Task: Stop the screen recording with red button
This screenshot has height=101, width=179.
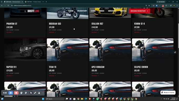Action: point(16,93)
